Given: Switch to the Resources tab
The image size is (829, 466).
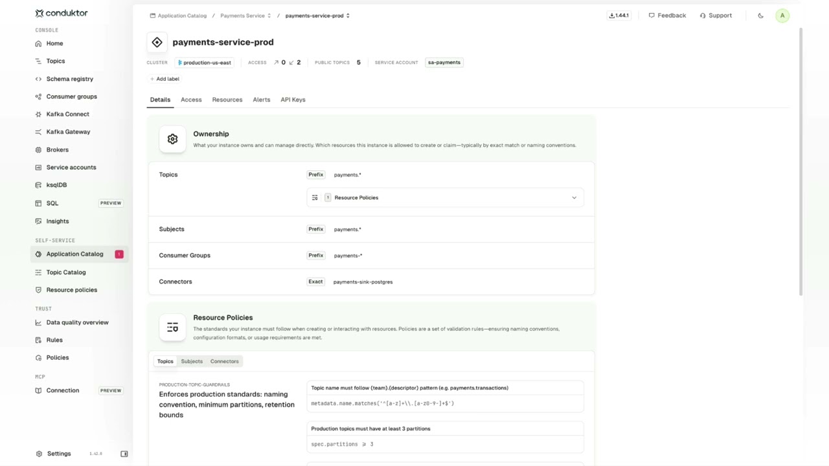Looking at the screenshot, I should [x=227, y=100].
